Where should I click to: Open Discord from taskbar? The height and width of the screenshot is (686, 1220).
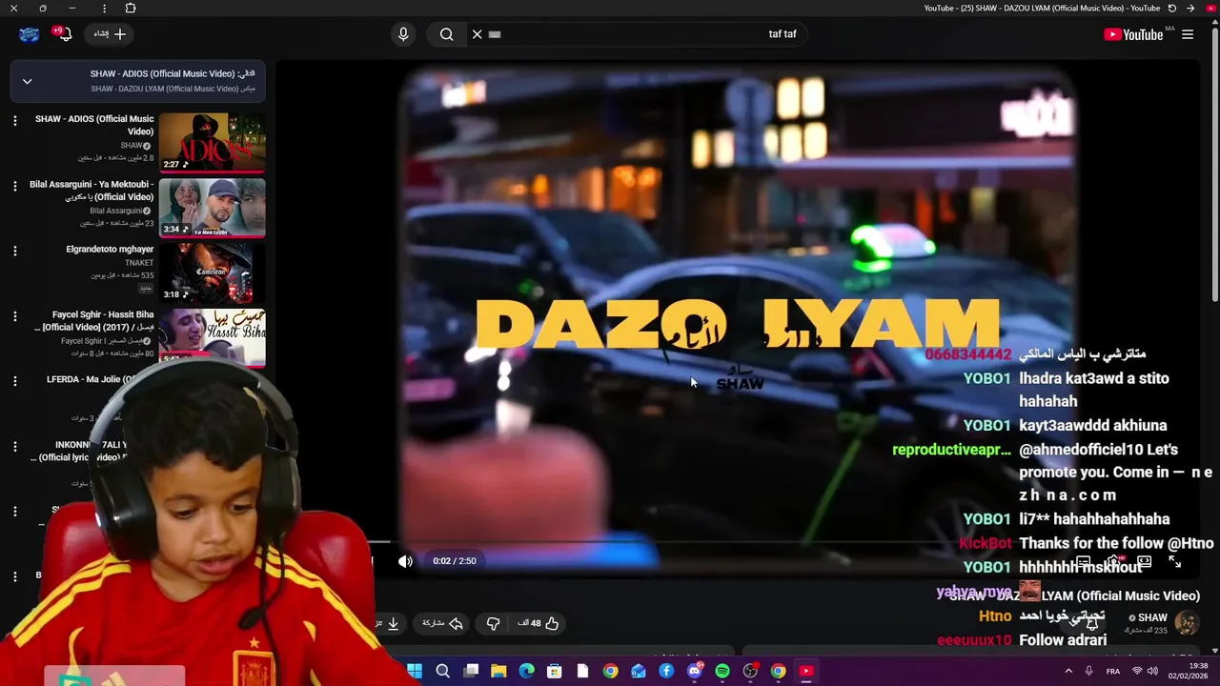[x=695, y=672]
